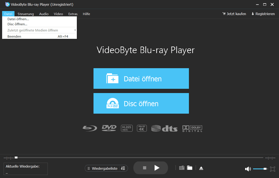Click the VideoByte app logo in title bar
This screenshot has width=279, height=178.
pyautogui.click(x=7, y=4)
